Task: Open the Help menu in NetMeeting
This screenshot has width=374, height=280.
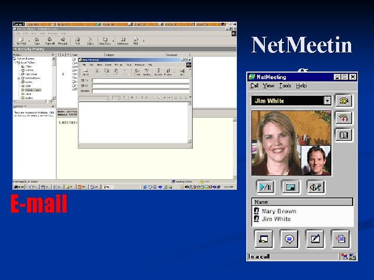Action: click(301, 86)
